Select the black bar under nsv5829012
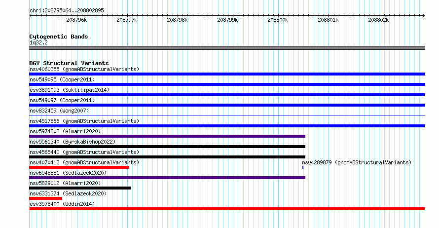 80,188
